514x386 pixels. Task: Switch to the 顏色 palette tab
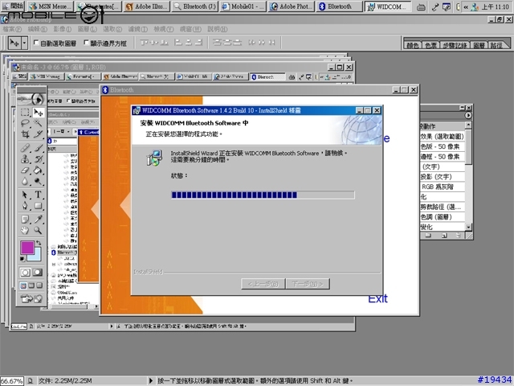tap(412, 45)
